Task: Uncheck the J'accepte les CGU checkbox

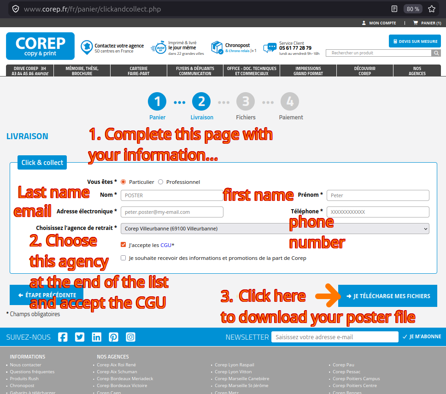Action: (x=123, y=245)
